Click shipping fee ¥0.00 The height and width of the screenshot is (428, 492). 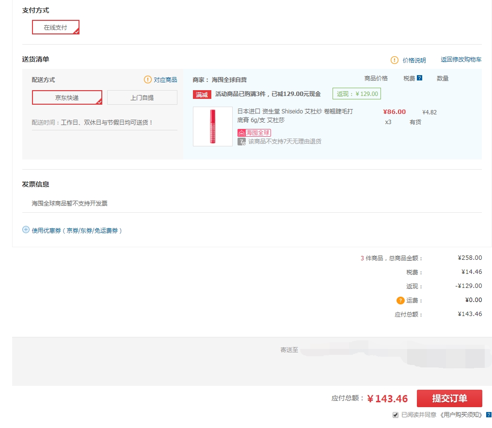[474, 300]
